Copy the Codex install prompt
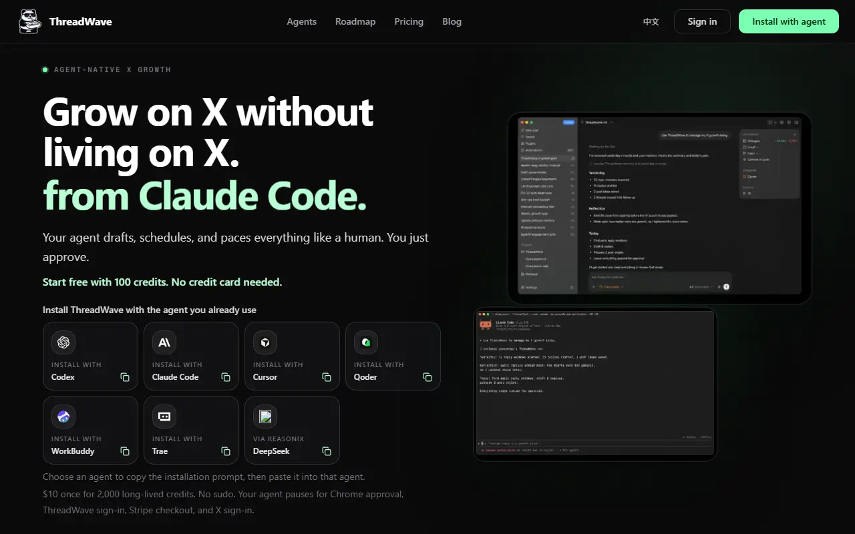 (125, 377)
